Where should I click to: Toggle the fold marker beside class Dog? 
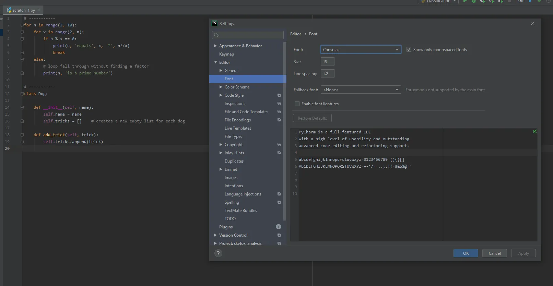click(22, 94)
